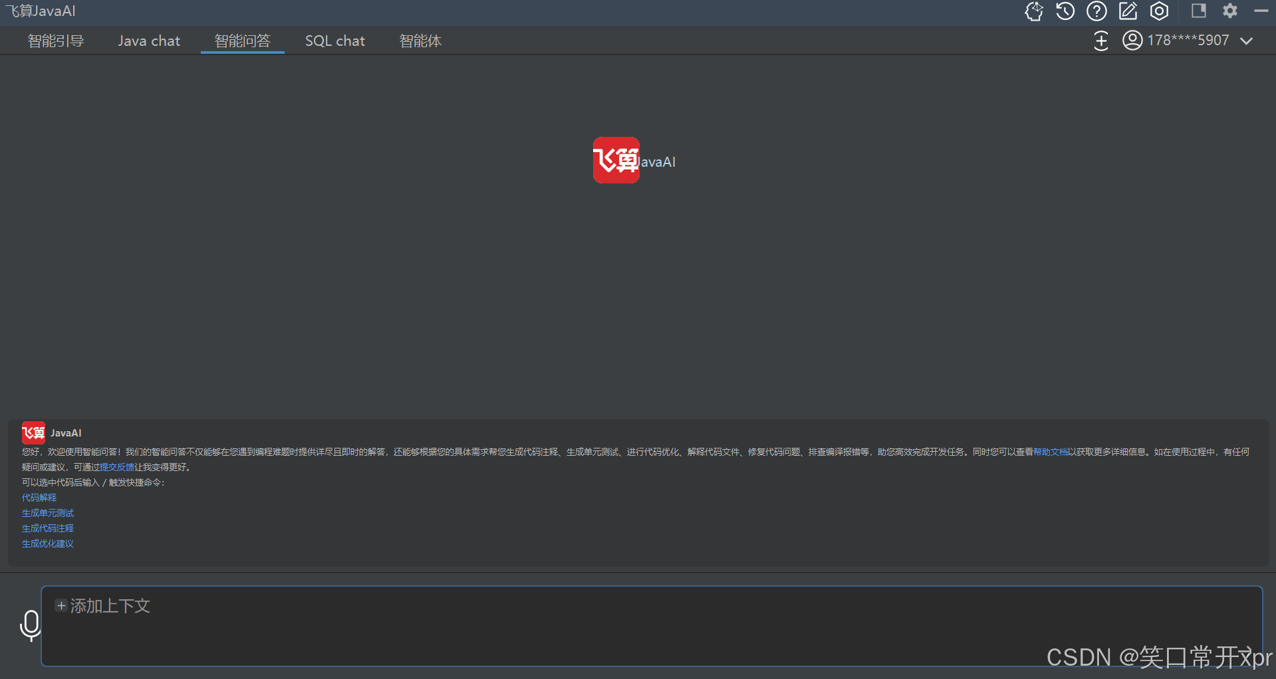Activate the microphone voice input
The height and width of the screenshot is (679, 1276).
(x=31, y=625)
